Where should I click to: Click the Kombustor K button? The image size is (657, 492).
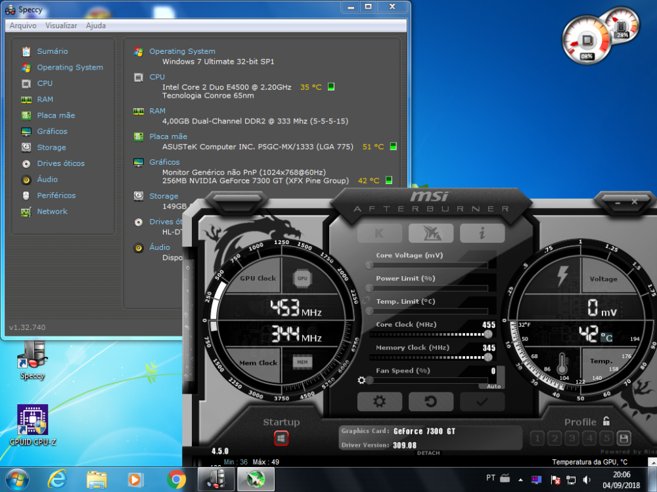379,233
